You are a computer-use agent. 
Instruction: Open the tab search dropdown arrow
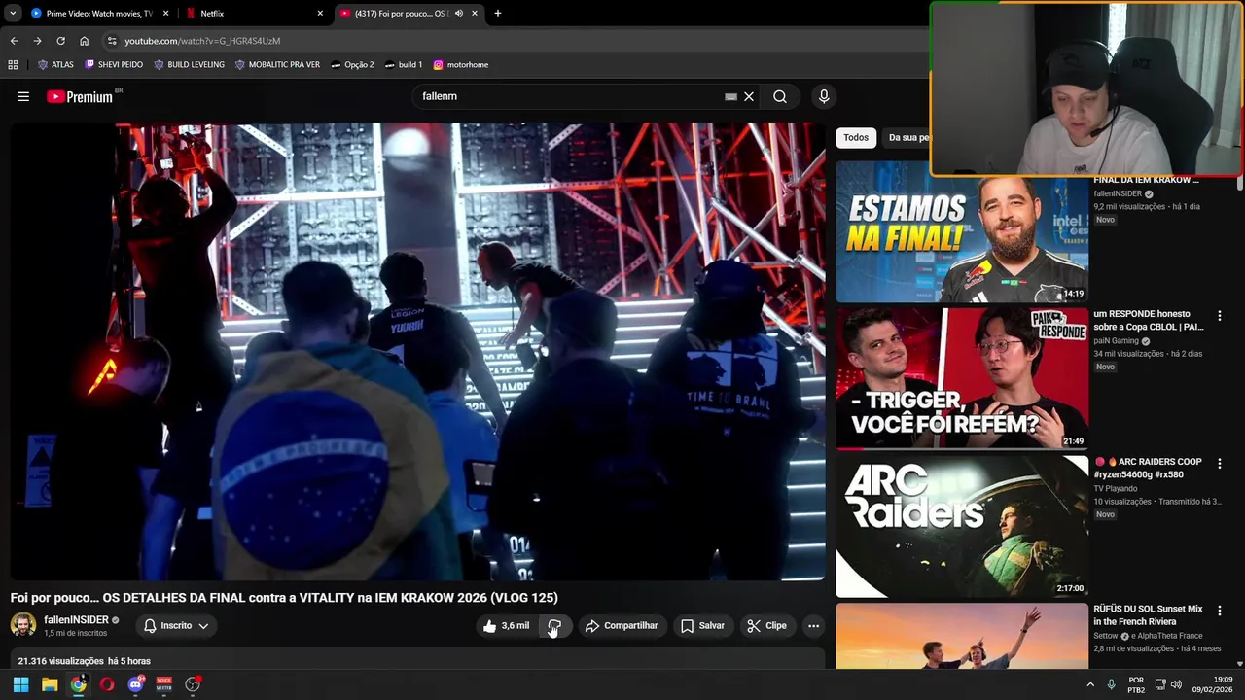(13, 14)
